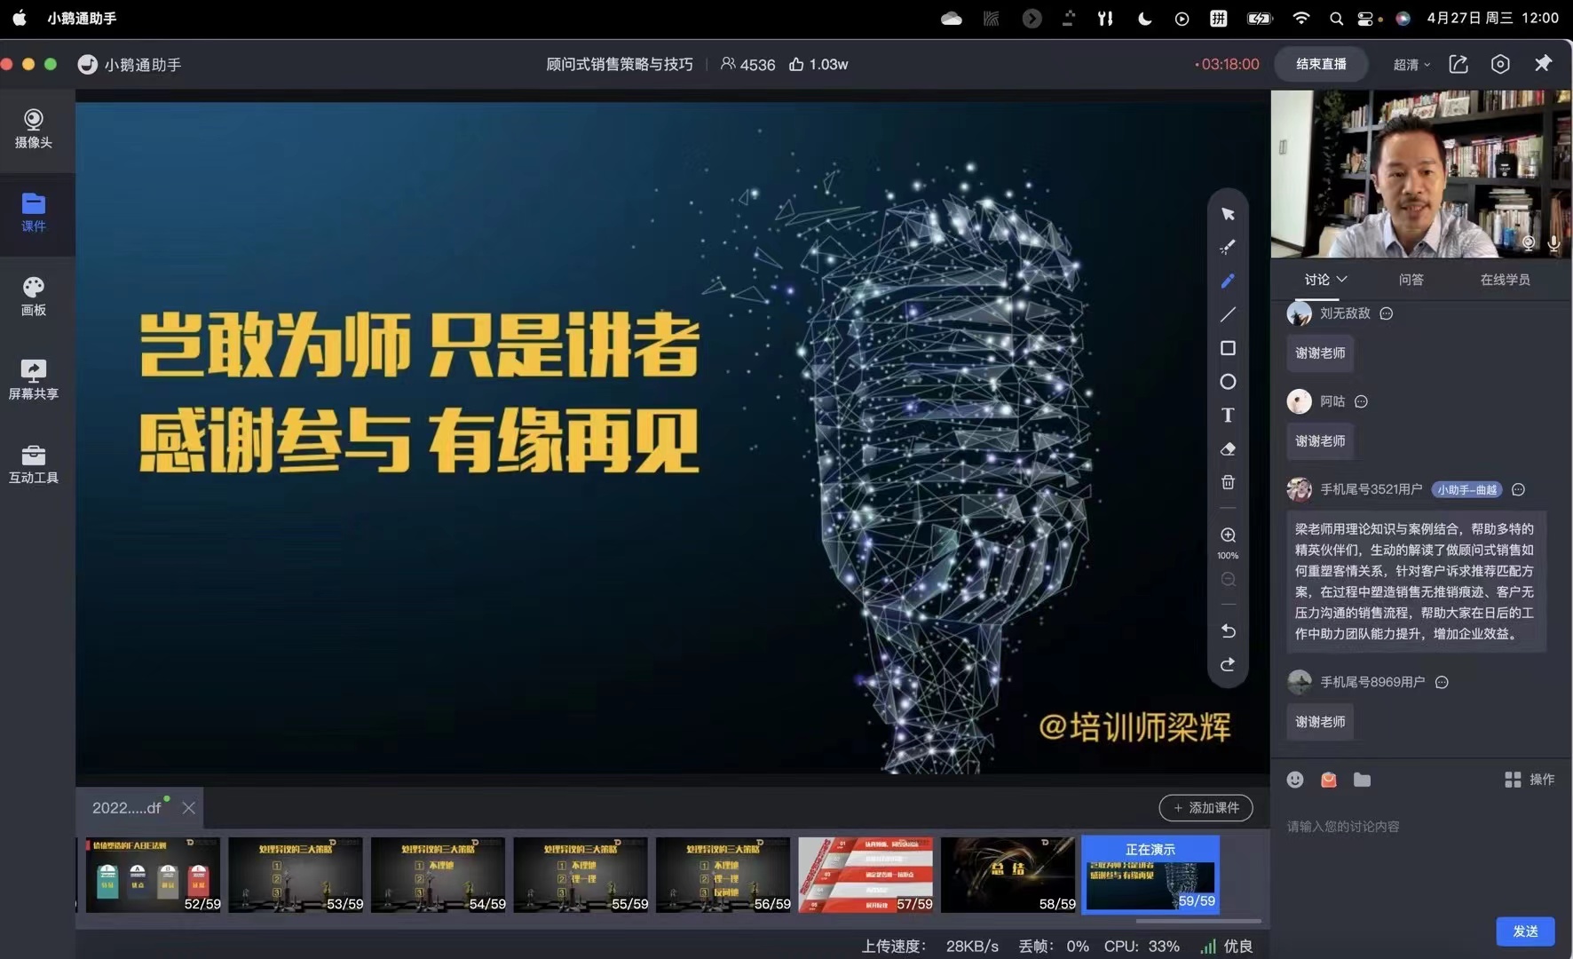The image size is (1573, 959).
Task: Click the 发送 send button
Action: coord(1525,931)
